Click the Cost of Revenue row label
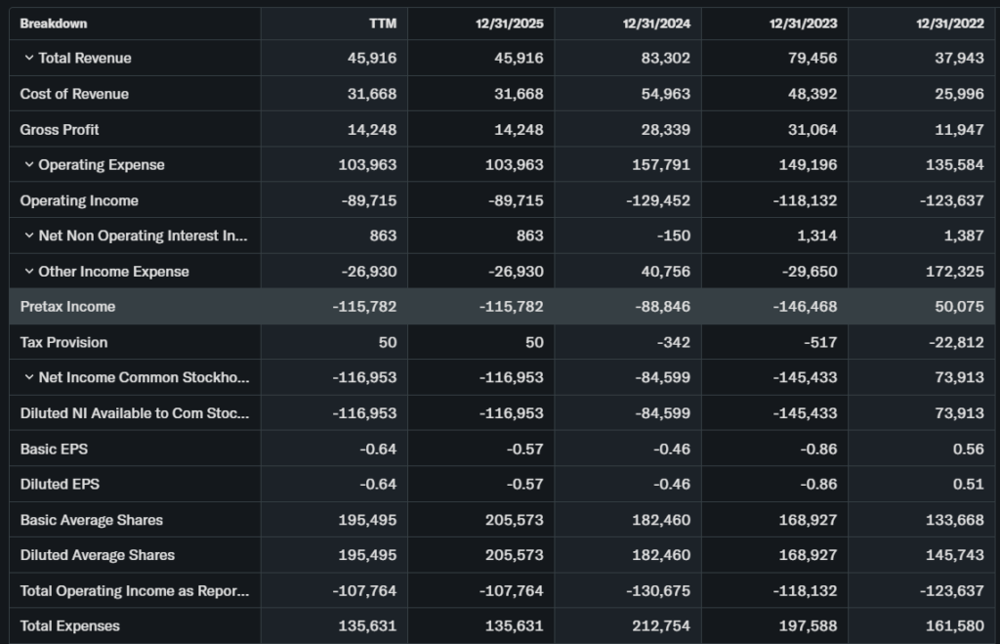The width and height of the screenshot is (1000, 644). point(74,94)
